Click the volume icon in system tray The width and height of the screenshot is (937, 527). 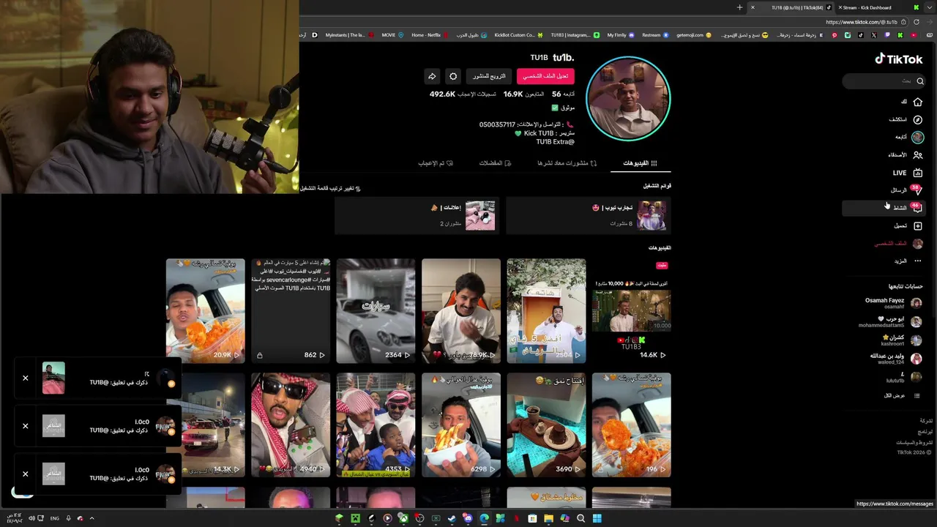click(31, 518)
